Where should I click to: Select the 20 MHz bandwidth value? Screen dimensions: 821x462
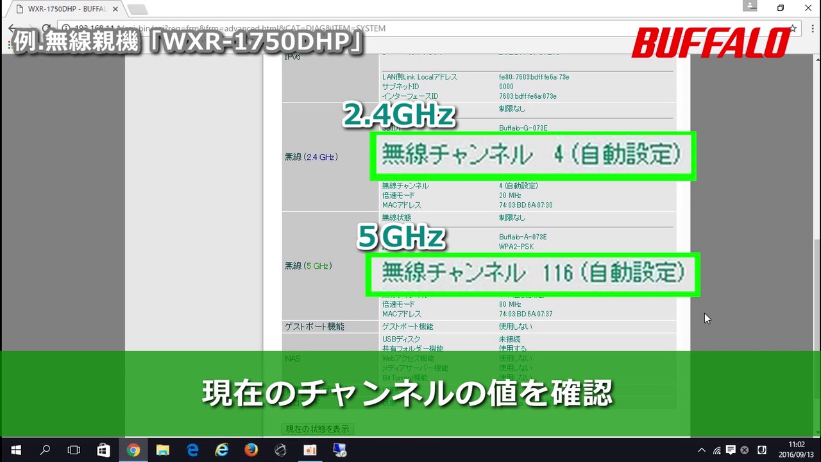tap(510, 195)
